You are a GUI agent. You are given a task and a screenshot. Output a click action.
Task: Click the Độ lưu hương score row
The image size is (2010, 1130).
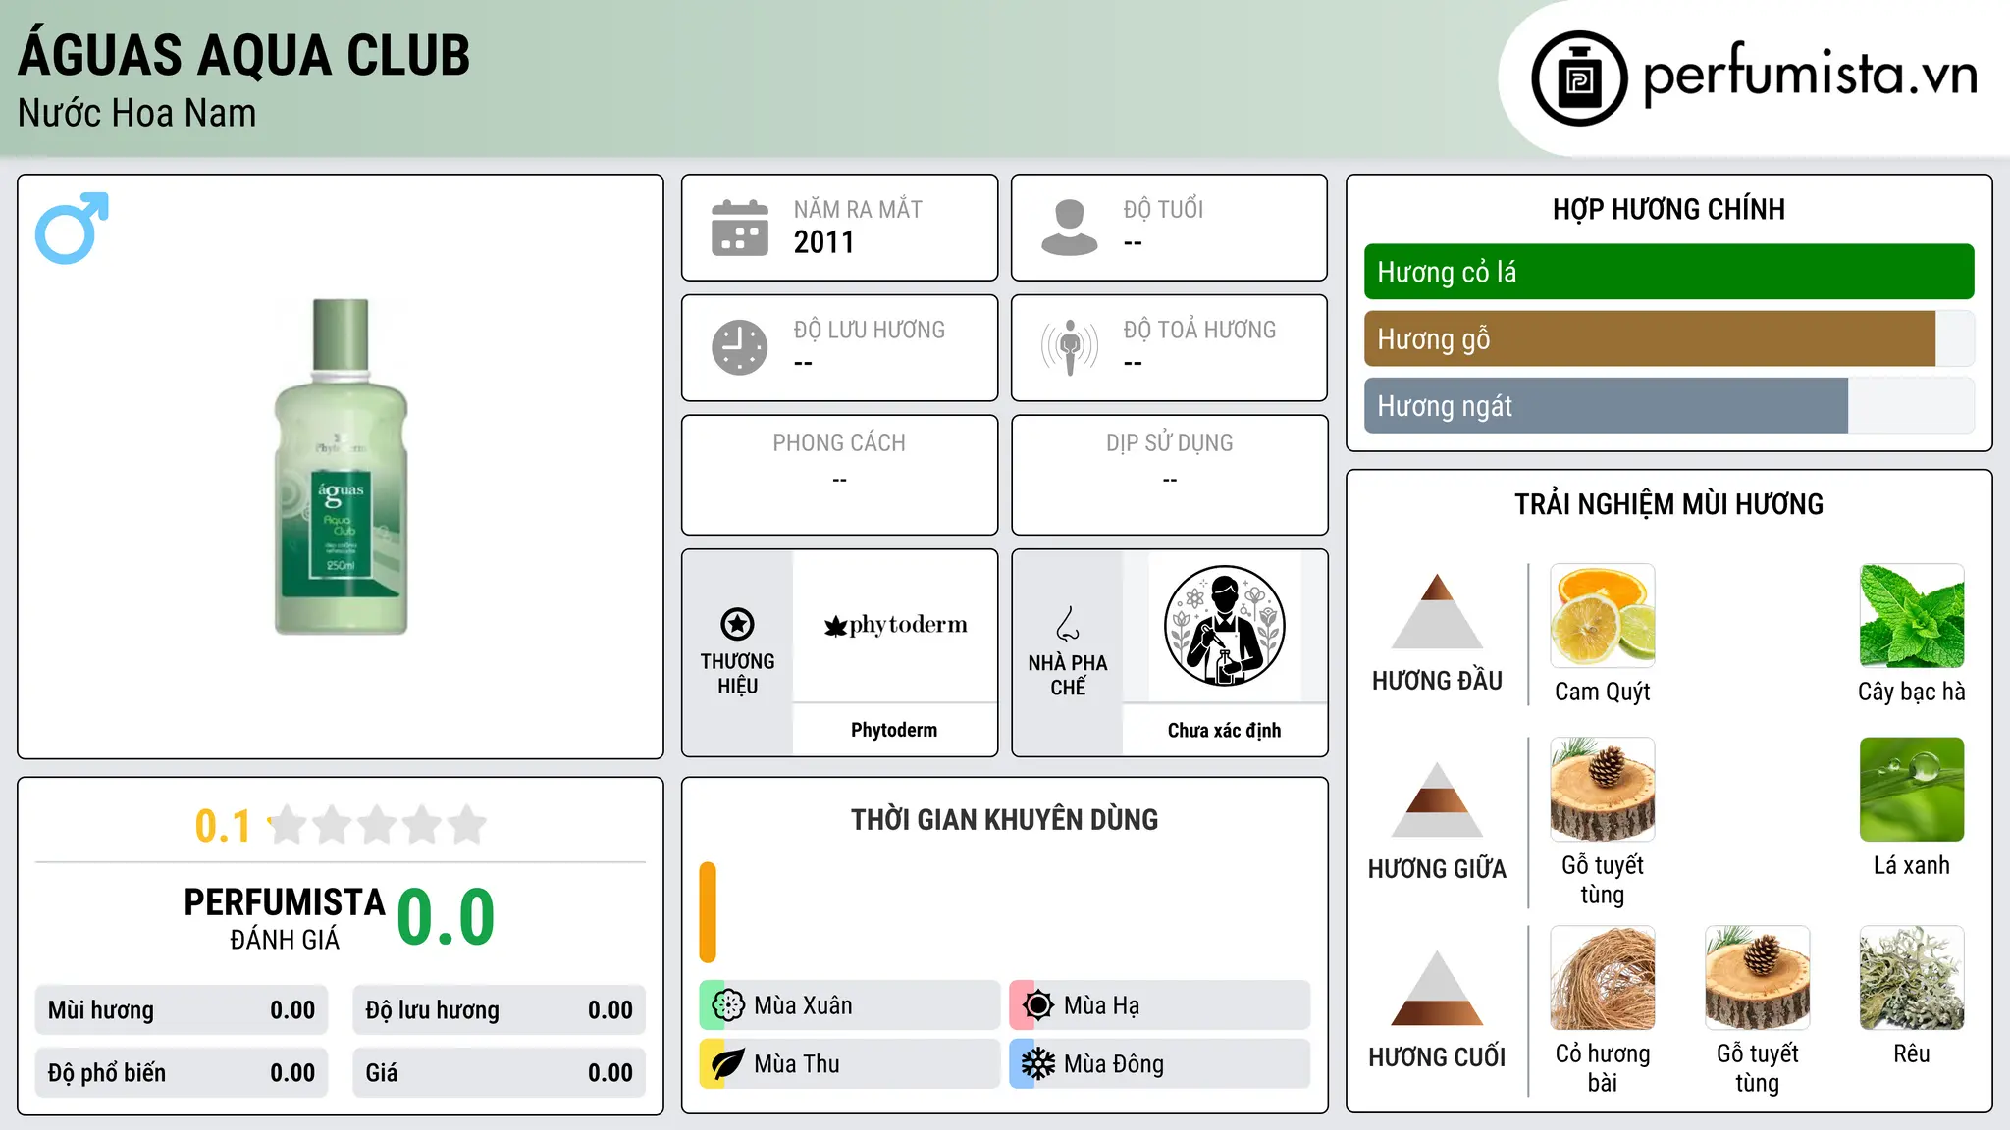(499, 1010)
